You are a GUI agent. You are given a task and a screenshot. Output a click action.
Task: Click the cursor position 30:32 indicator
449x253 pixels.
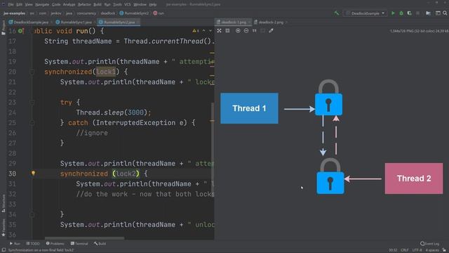click(x=393, y=250)
